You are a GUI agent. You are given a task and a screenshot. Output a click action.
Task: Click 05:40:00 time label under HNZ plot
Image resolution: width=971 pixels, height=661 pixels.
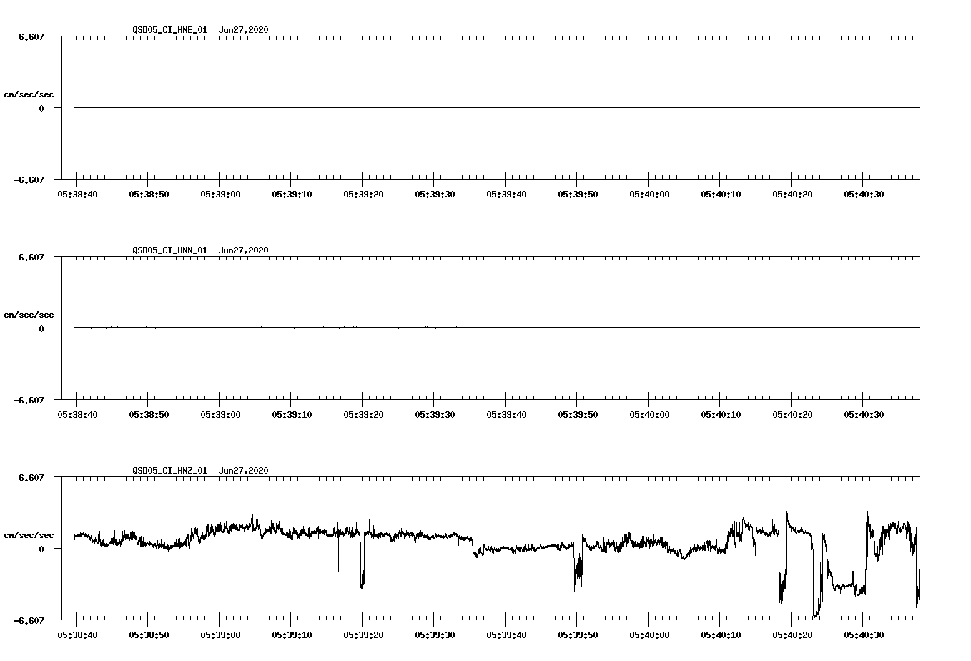click(649, 635)
